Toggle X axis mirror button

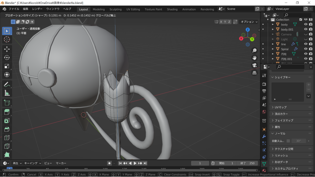221,22
